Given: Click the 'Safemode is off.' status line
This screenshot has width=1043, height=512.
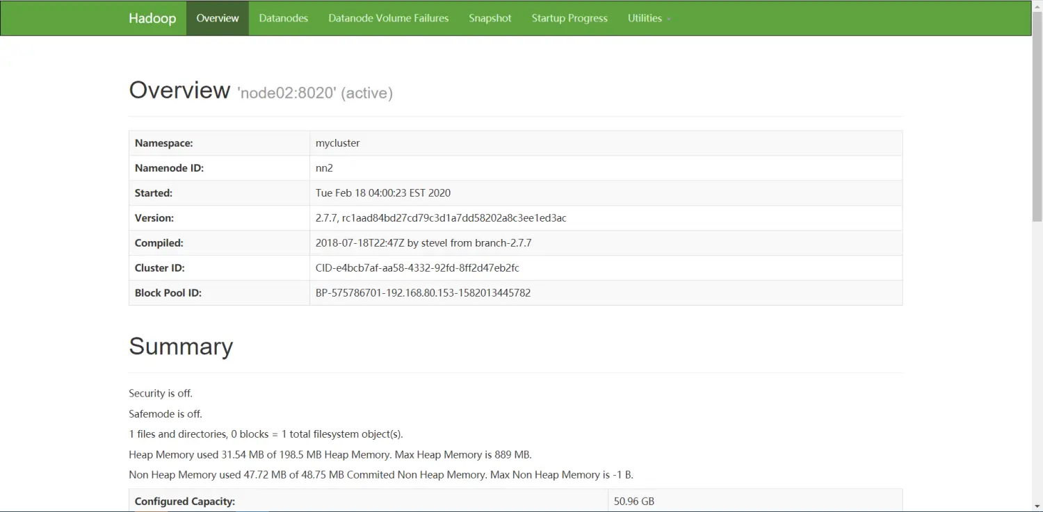Looking at the screenshot, I should point(165,414).
